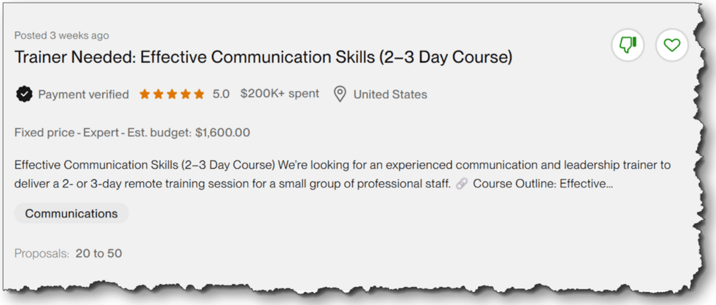This screenshot has height=305, width=716.
Task: Click the thumbs-down not interested icon
Action: pos(627,45)
